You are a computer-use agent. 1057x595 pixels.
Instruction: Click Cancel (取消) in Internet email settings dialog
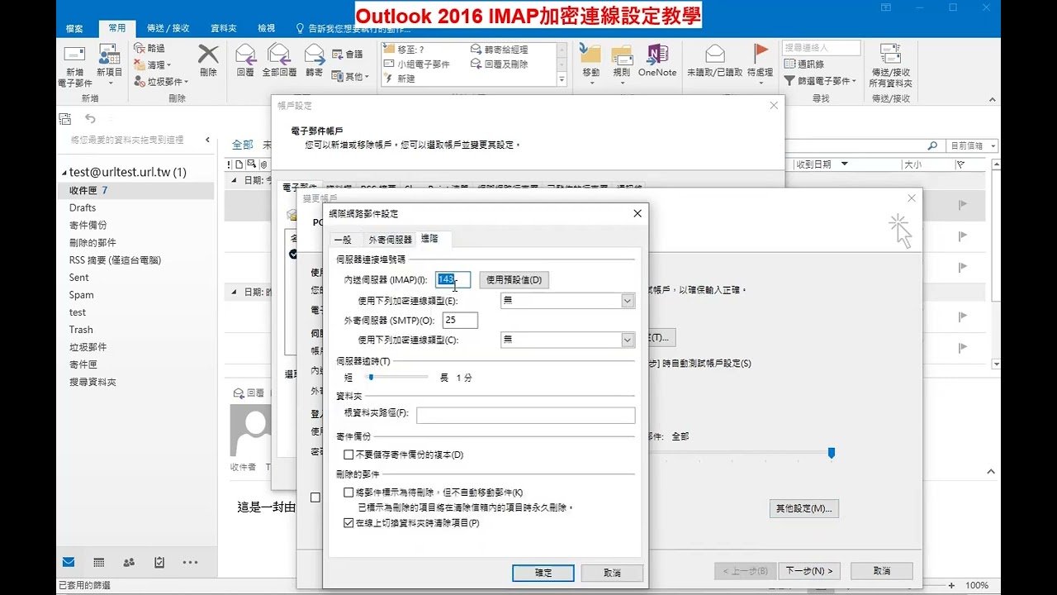click(612, 573)
